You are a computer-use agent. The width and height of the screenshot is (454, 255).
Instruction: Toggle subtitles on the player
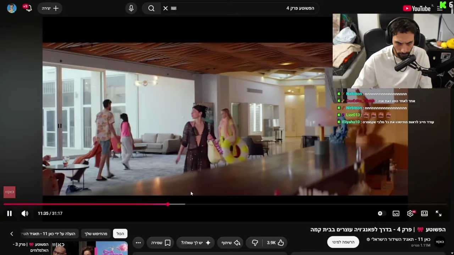[x=396, y=213]
